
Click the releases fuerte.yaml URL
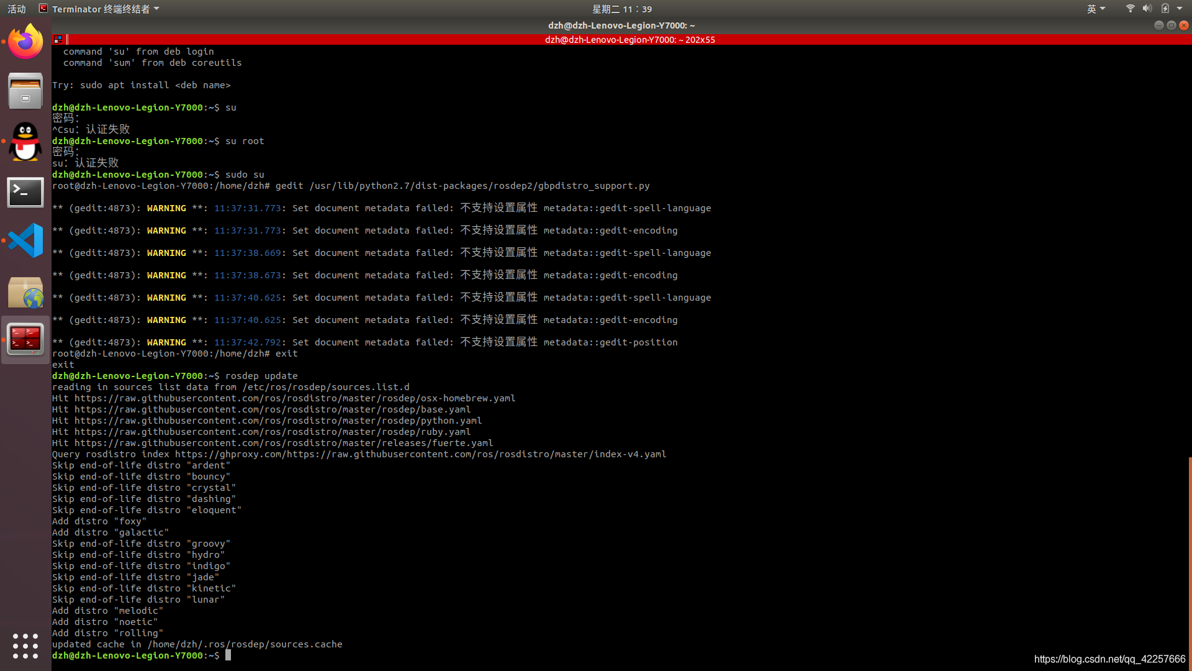pos(284,443)
